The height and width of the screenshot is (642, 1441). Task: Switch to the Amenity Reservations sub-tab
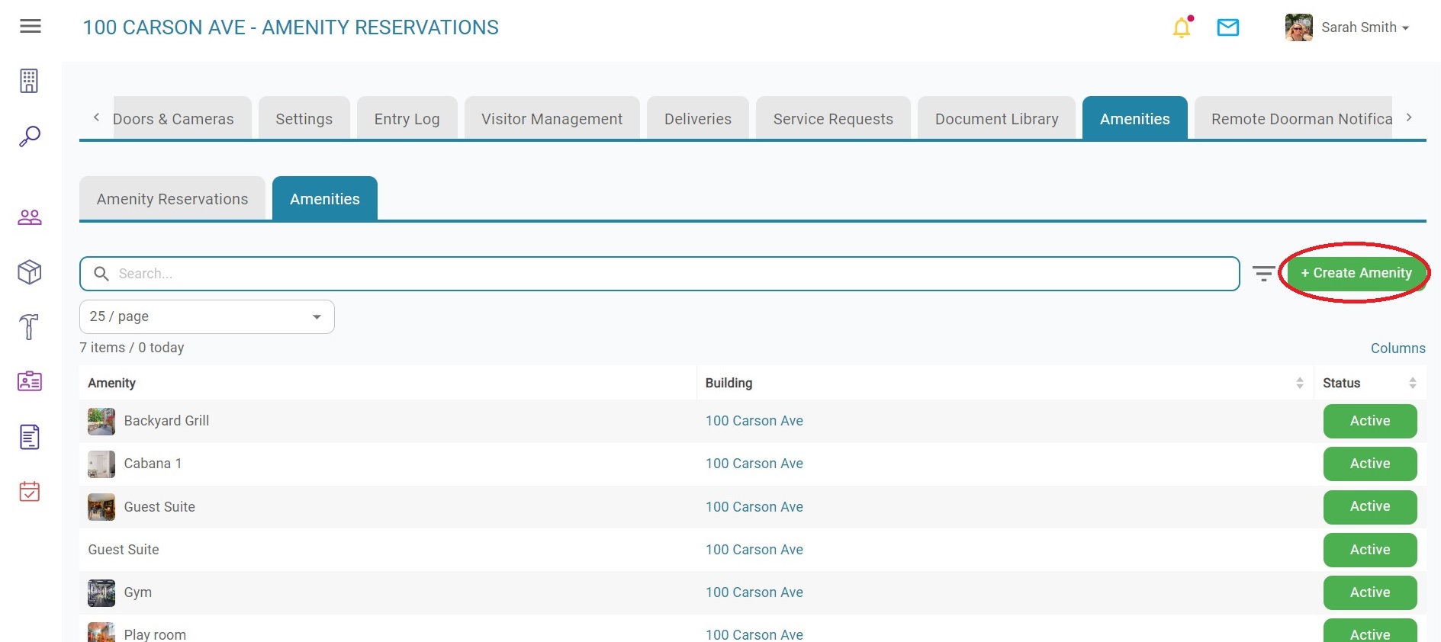pyautogui.click(x=172, y=199)
